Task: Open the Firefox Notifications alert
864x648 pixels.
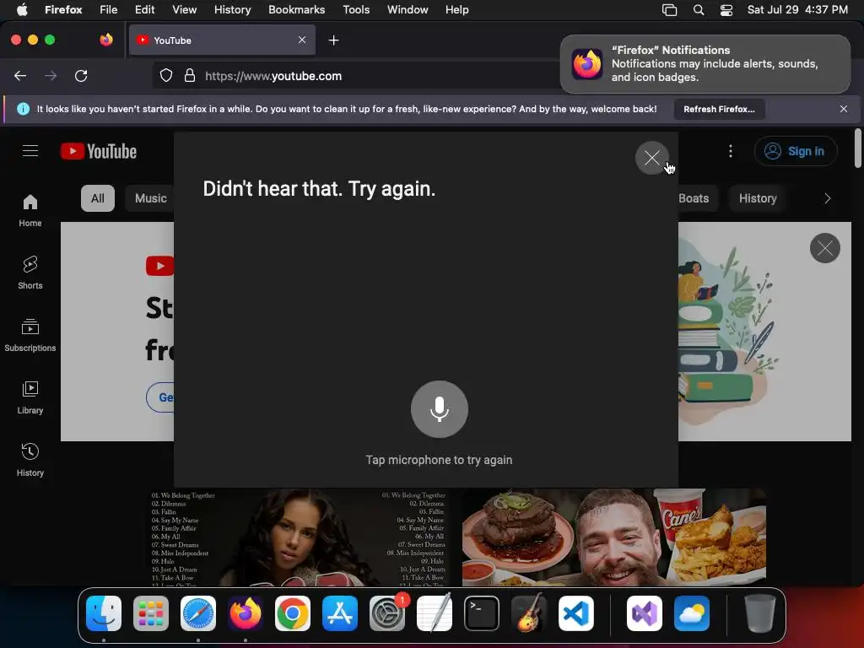Action: pos(705,64)
